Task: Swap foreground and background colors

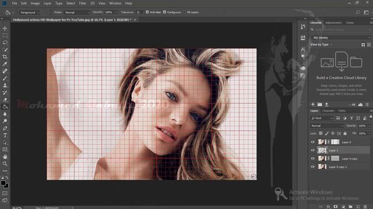Action: (7, 178)
